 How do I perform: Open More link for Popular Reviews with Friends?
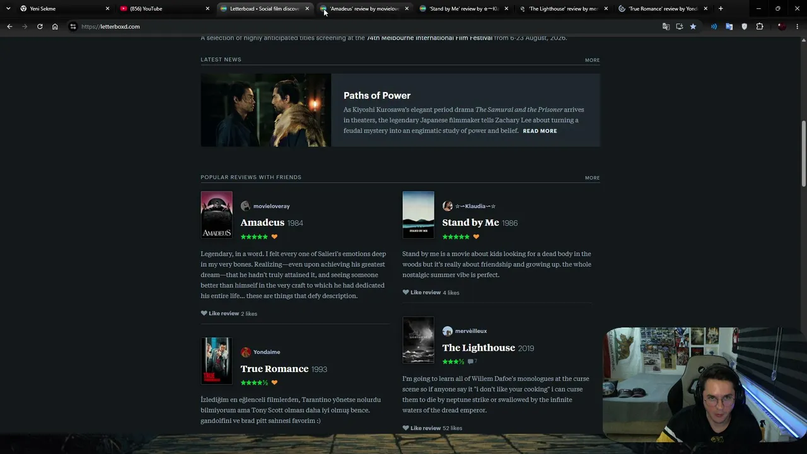pyautogui.click(x=592, y=178)
